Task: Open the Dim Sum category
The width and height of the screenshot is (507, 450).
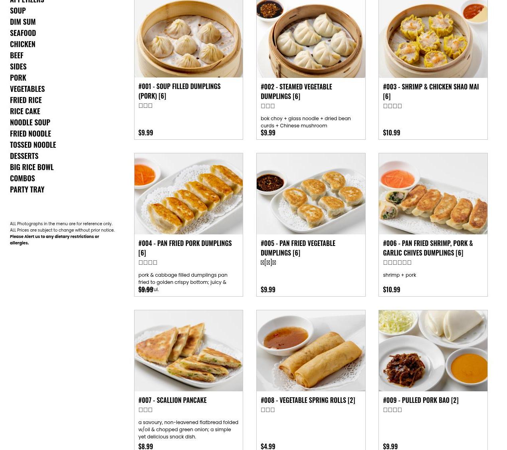Action: click(x=23, y=22)
